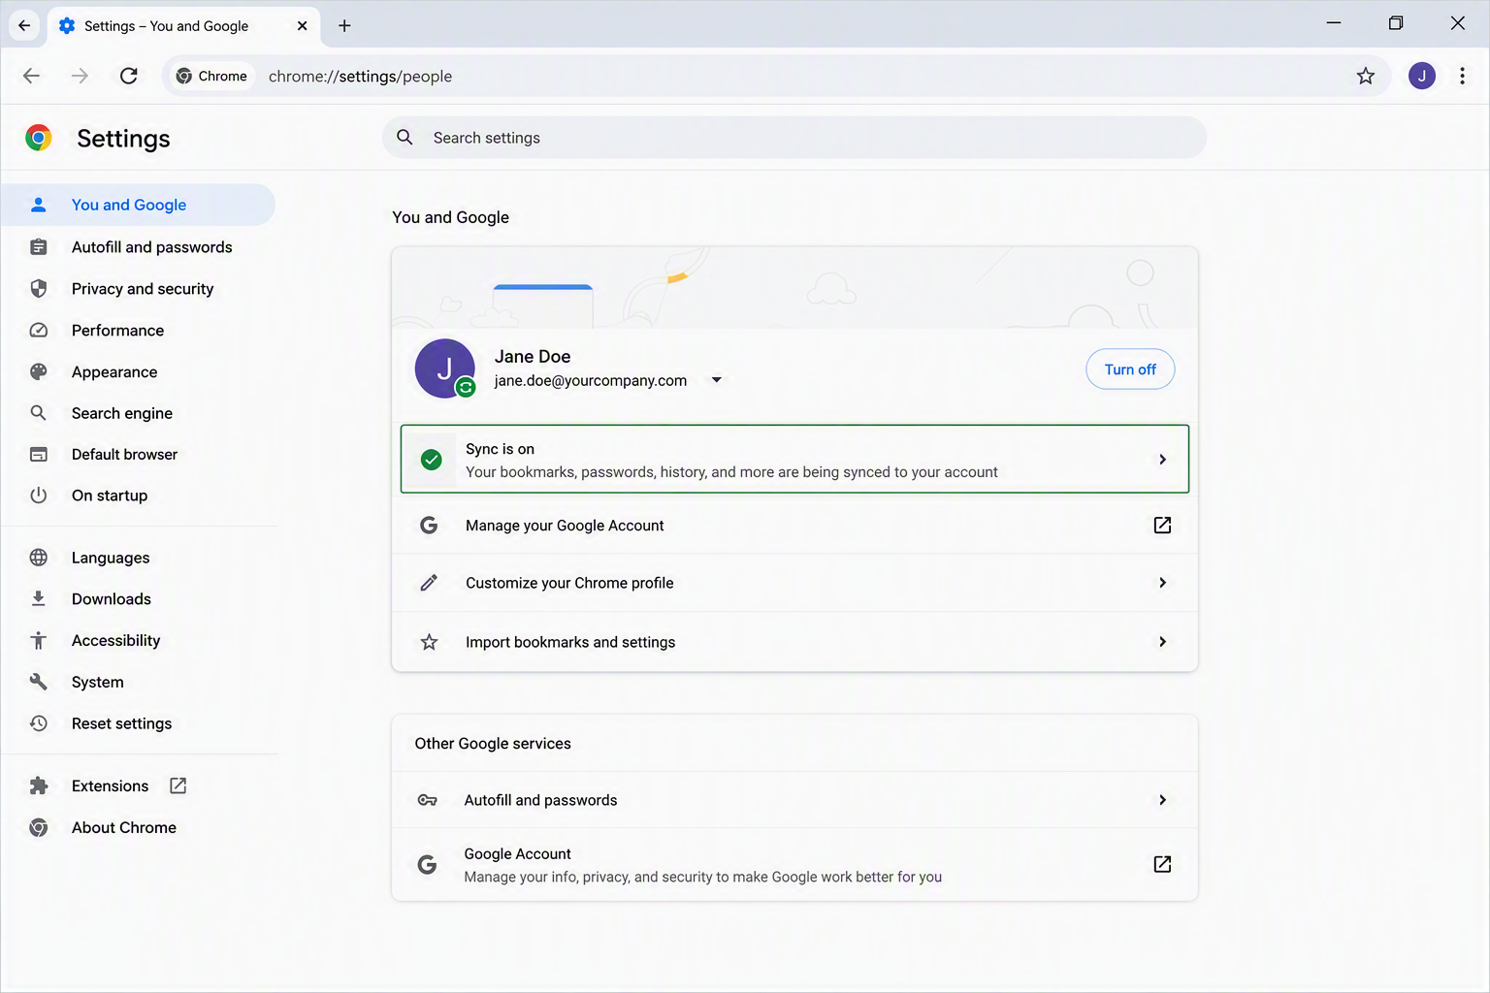The image size is (1490, 993).
Task: Click the System wrench icon
Action: 39,683
